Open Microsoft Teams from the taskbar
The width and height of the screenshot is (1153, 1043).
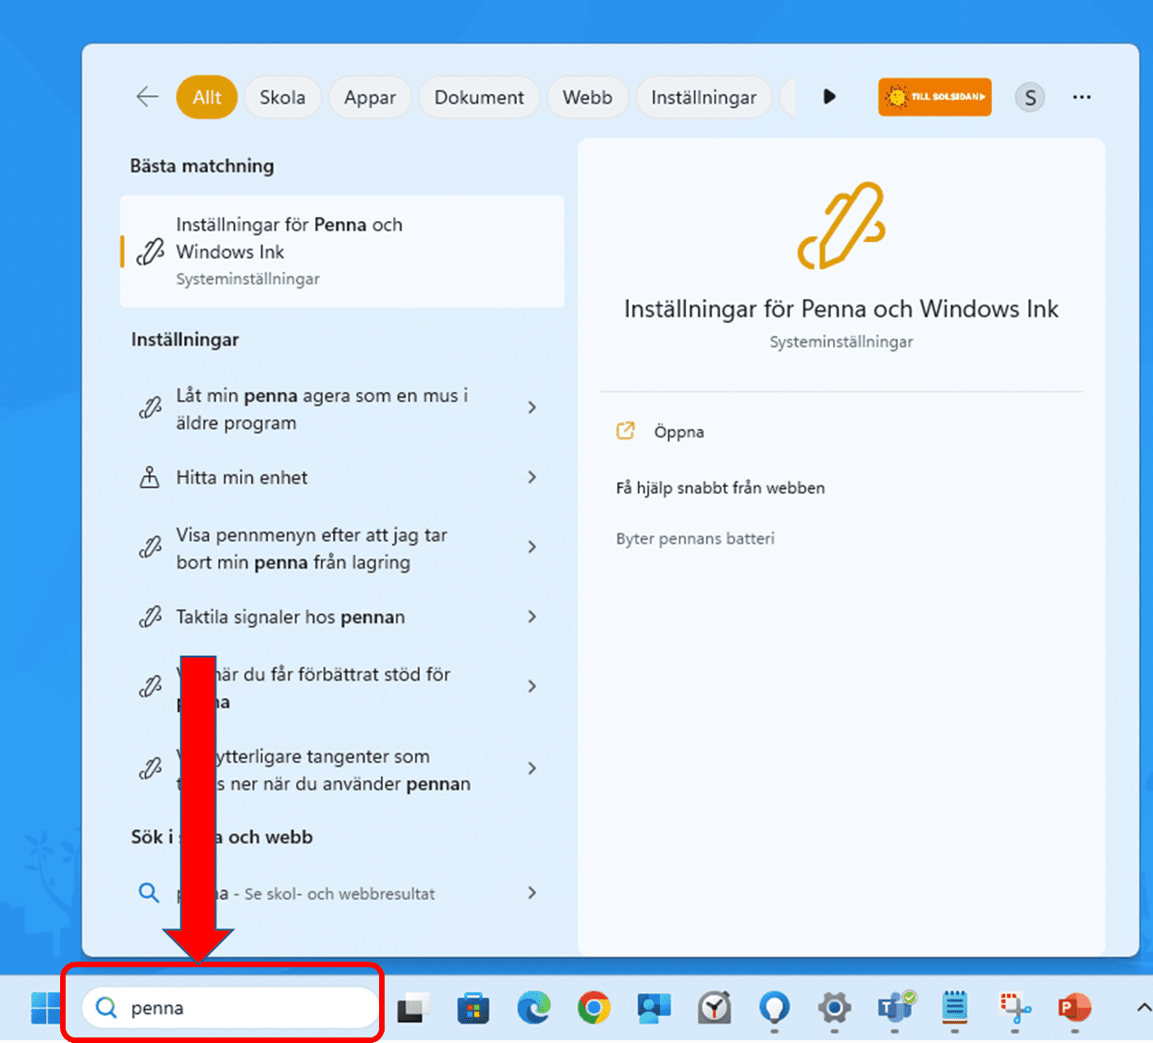pos(895,1007)
